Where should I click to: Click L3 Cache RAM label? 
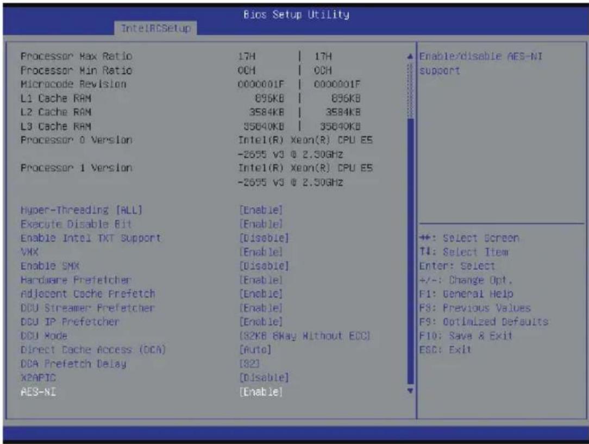pyautogui.click(x=55, y=126)
